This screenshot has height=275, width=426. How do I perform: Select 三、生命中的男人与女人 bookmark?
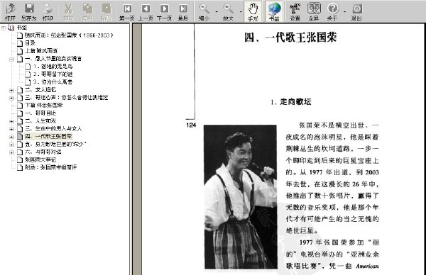[x=53, y=129]
